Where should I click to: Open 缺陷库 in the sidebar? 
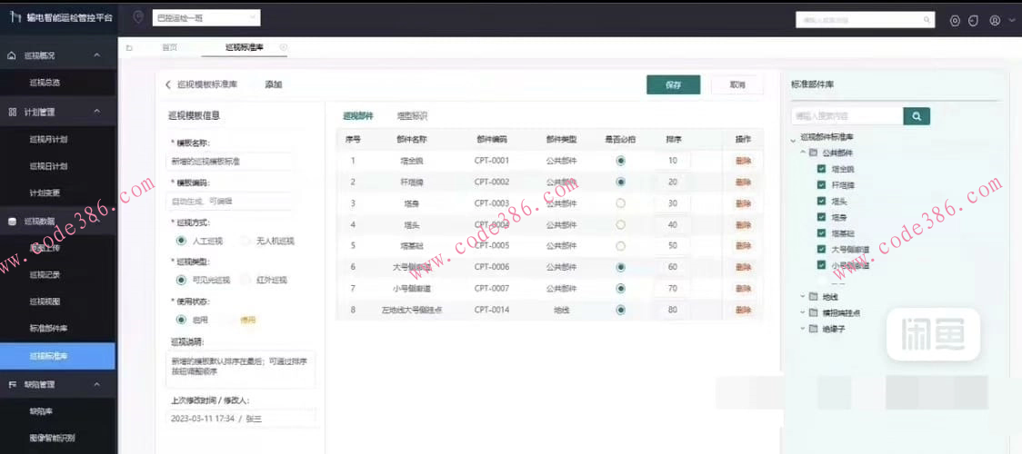tap(41, 411)
